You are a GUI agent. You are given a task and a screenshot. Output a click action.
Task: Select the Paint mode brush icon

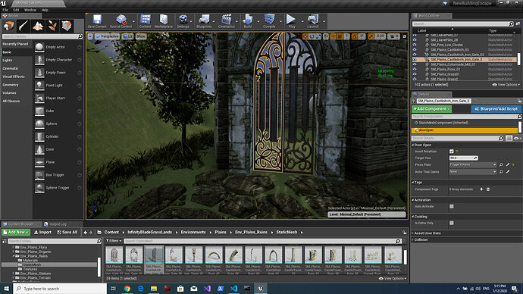coord(23,26)
